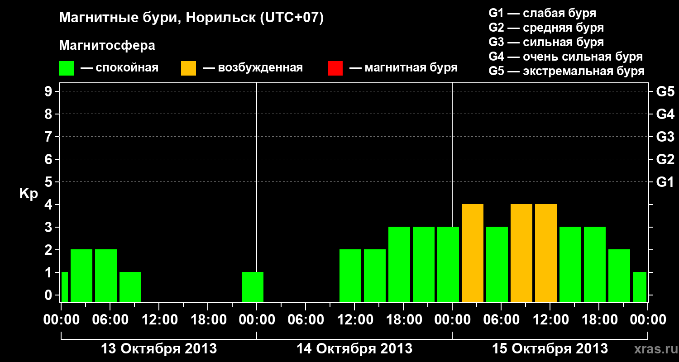Click the G3 — сильная буря legend line

546,42
